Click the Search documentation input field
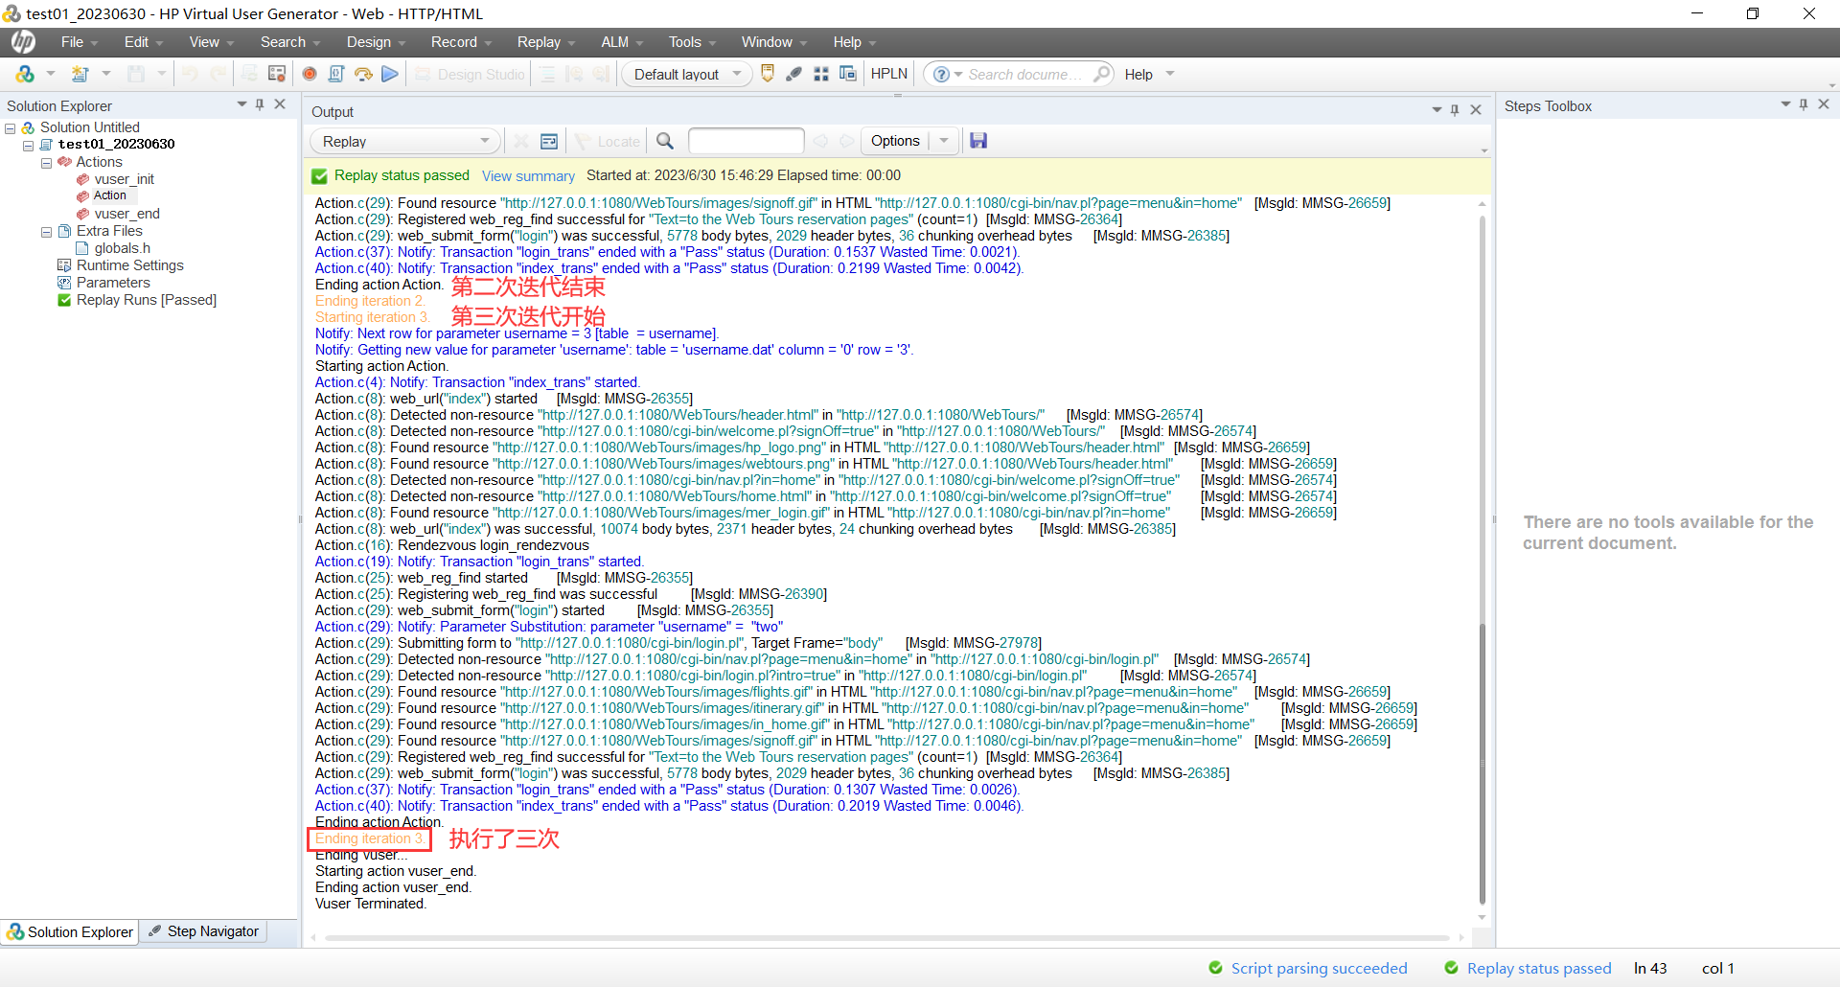This screenshot has height=987, width=1840. click(x=1026, y=75)
